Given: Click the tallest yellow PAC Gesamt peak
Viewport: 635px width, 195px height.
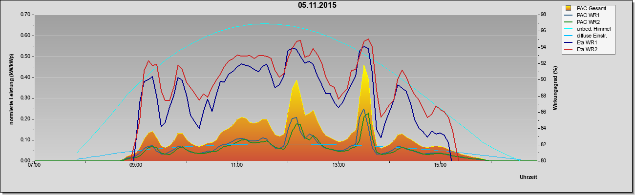Looking at the screenshot, I should 364,65.
